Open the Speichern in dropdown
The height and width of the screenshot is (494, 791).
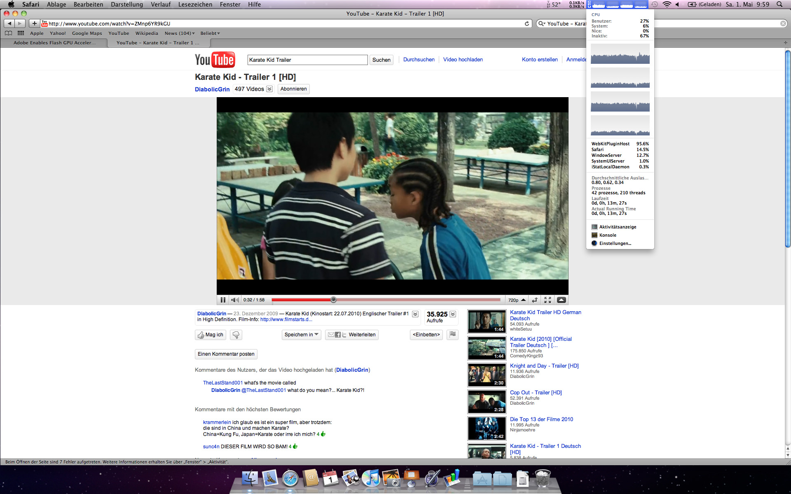[x=302, y=335]
